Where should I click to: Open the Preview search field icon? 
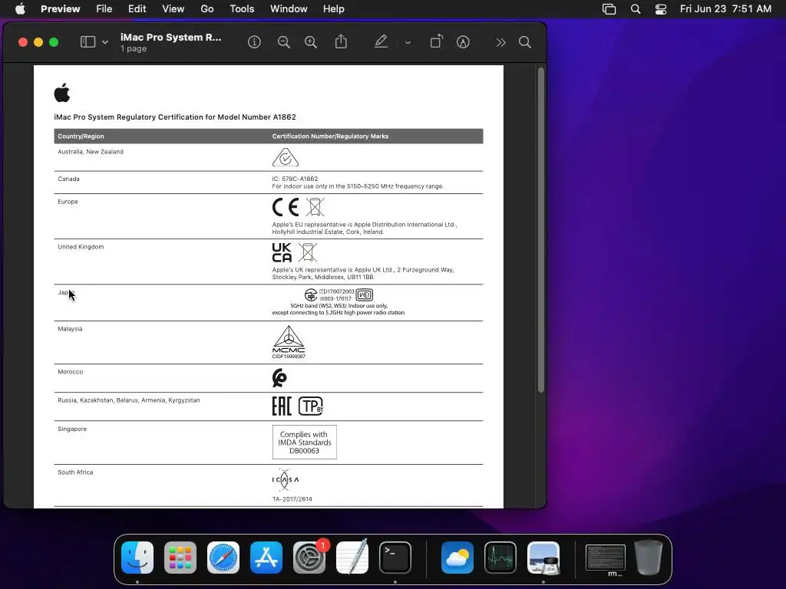coord(525,42)
